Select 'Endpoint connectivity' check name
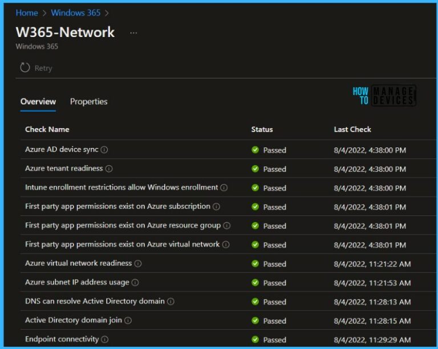This screenshot has width=438, height=349. [62, 339]
